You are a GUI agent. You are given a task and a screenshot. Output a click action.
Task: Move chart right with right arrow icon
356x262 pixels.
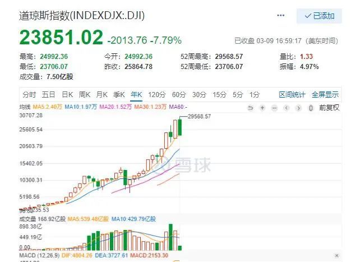click(x=299, y=108)
